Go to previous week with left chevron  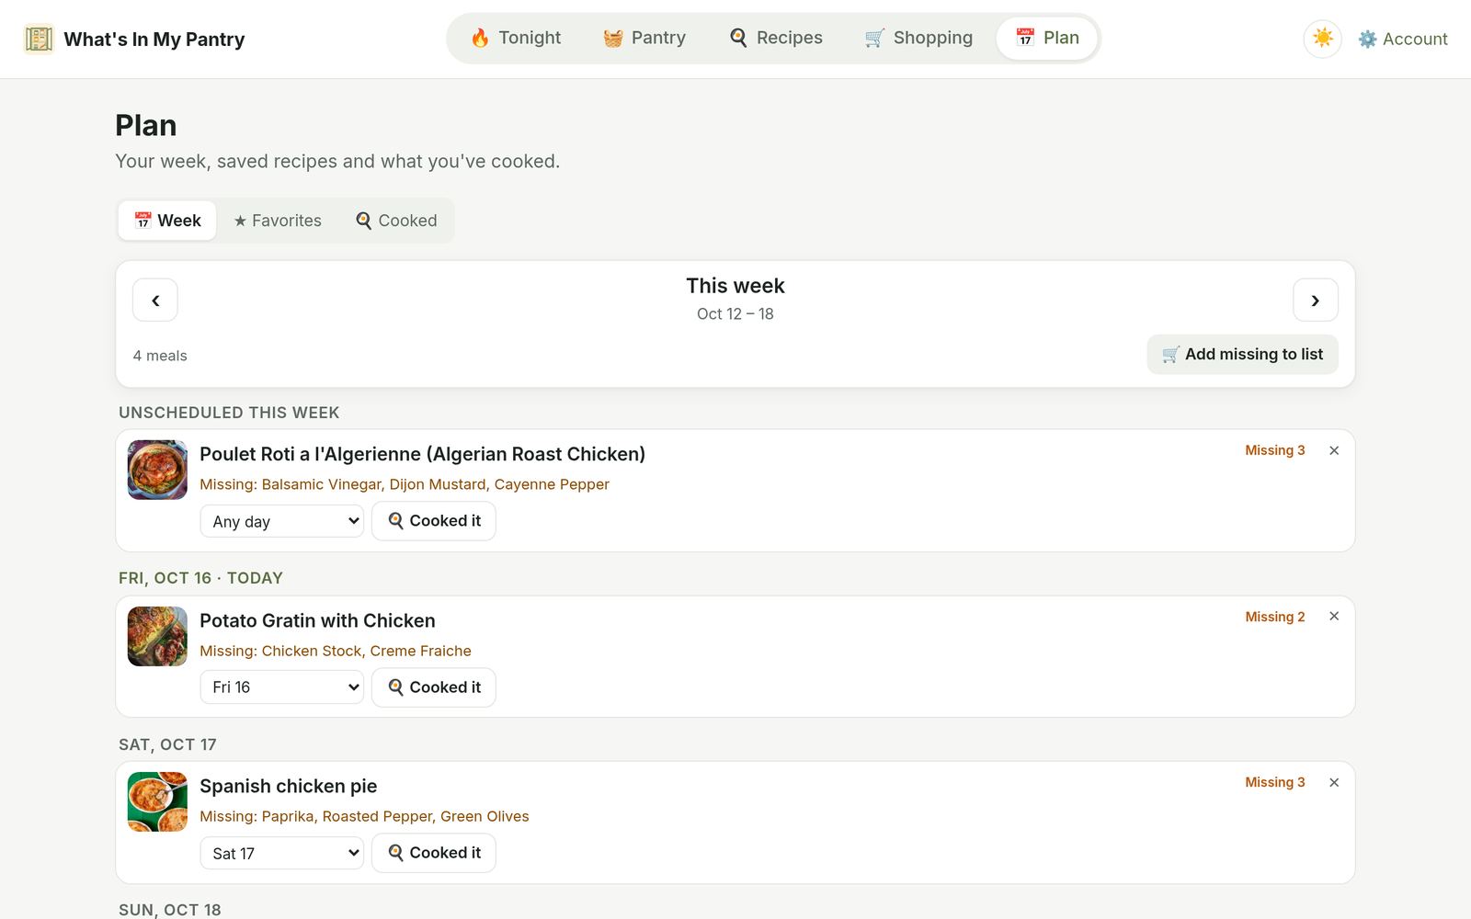155,301
